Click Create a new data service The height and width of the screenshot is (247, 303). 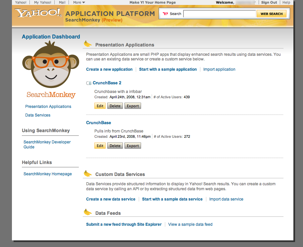pos(111,199)
